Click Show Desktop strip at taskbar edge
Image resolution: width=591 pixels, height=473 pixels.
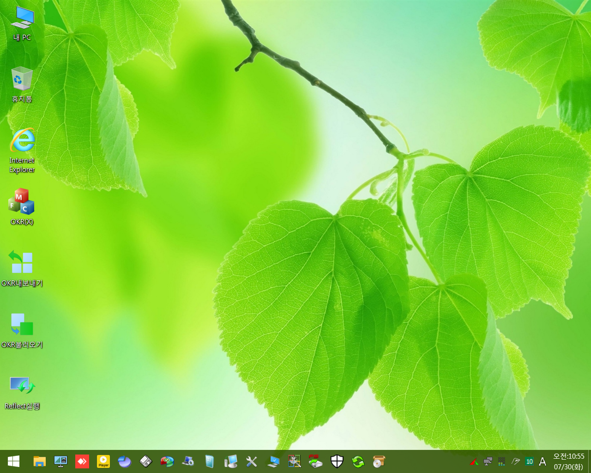tap(590, 461)
